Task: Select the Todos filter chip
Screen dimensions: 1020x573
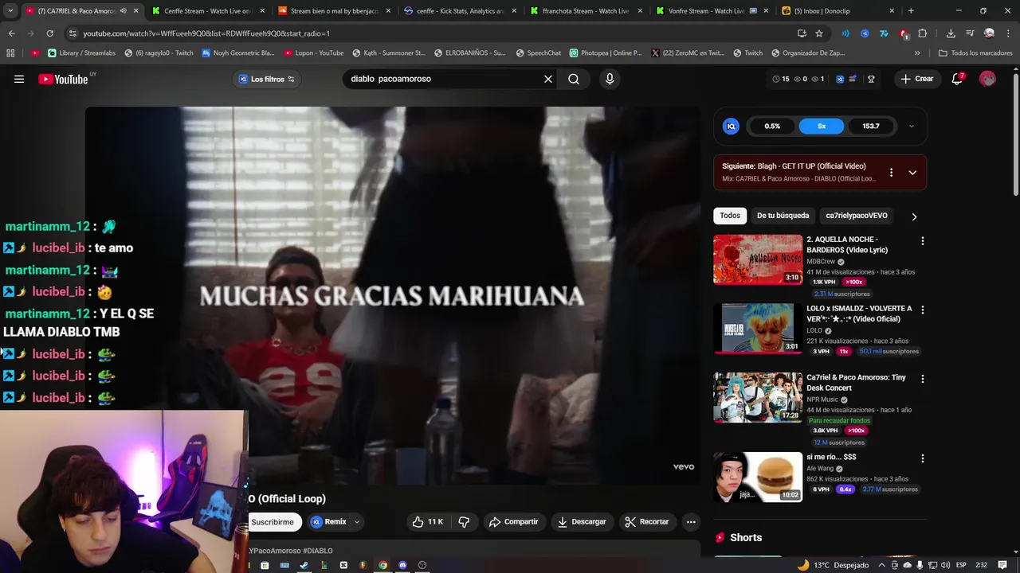Action: pos(730,216)
